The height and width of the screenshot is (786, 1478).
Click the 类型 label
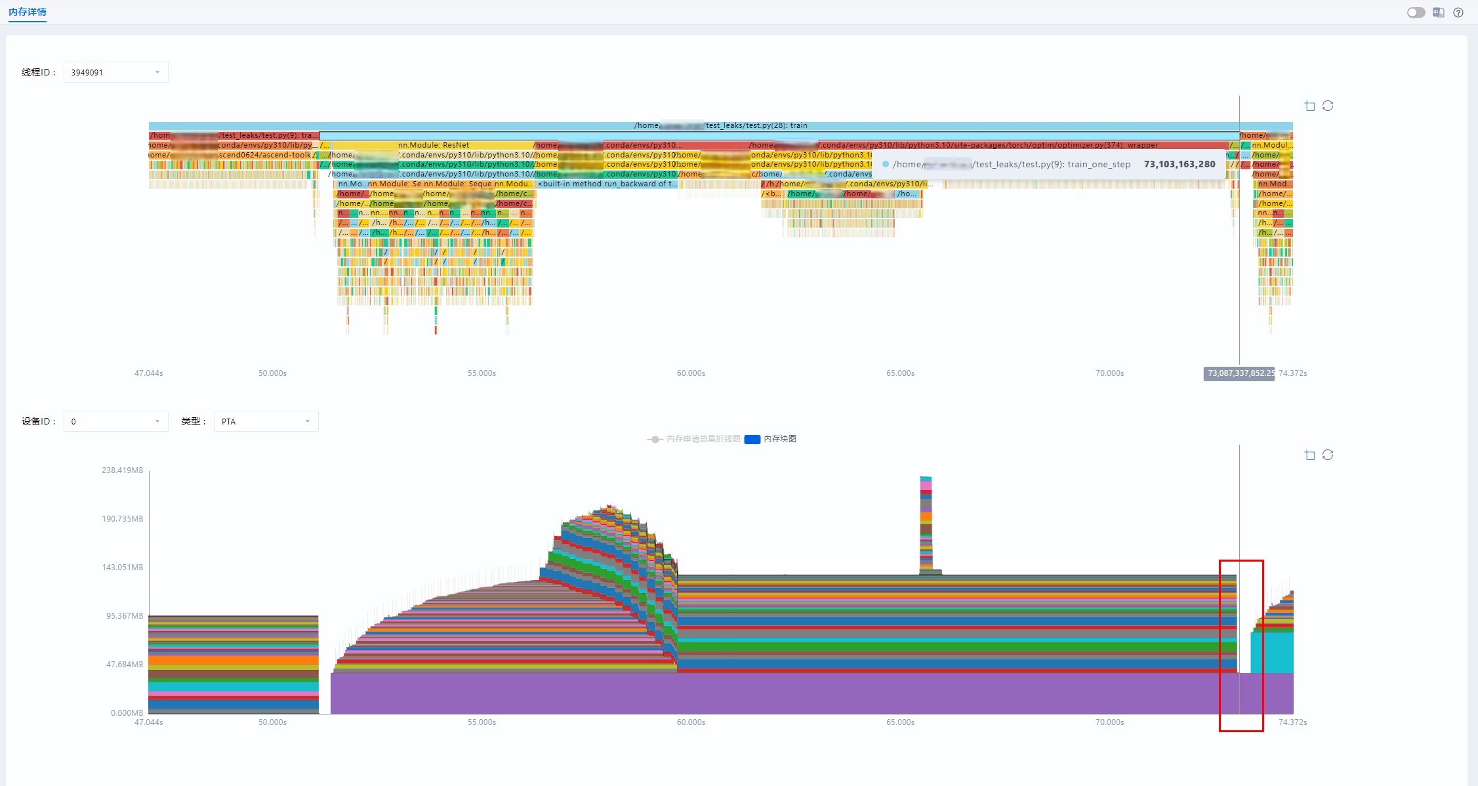coord(194,421)
